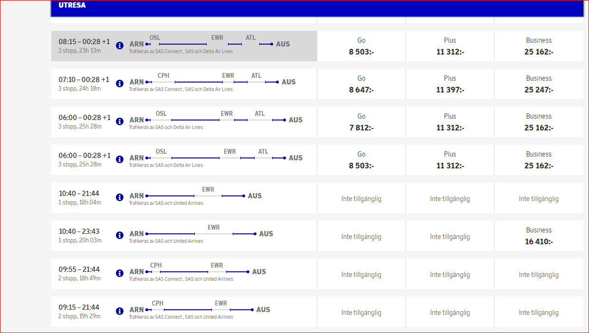
Task: Show info for 06:00 flight priced Go 8 503
Action: click(x=120, y=159)
